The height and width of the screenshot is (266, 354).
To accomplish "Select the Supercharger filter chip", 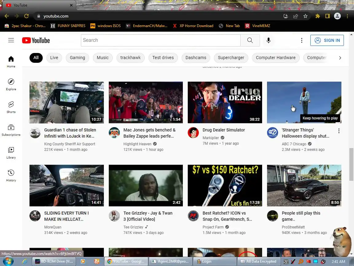I will [x=231, y=58].
